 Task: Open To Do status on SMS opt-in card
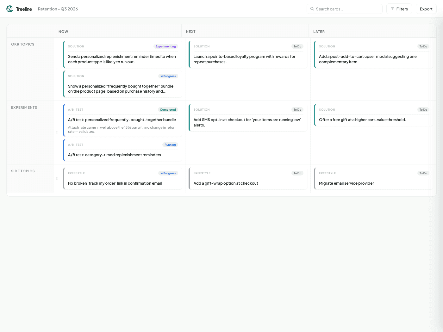[297, 110]
